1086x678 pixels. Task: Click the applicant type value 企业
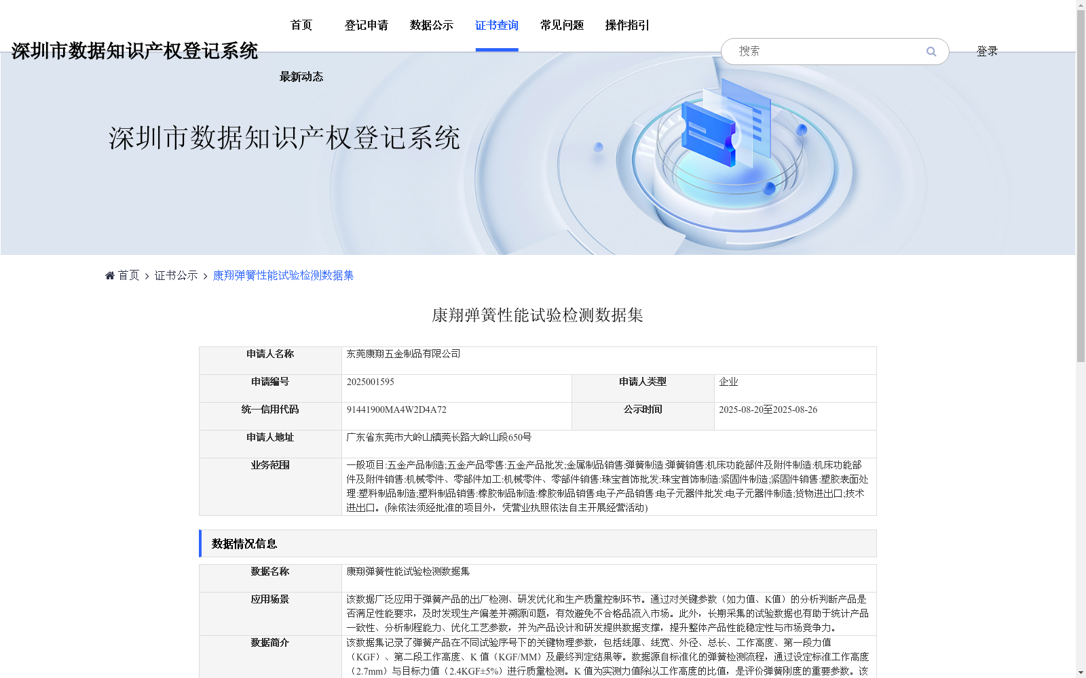[728, 382]
